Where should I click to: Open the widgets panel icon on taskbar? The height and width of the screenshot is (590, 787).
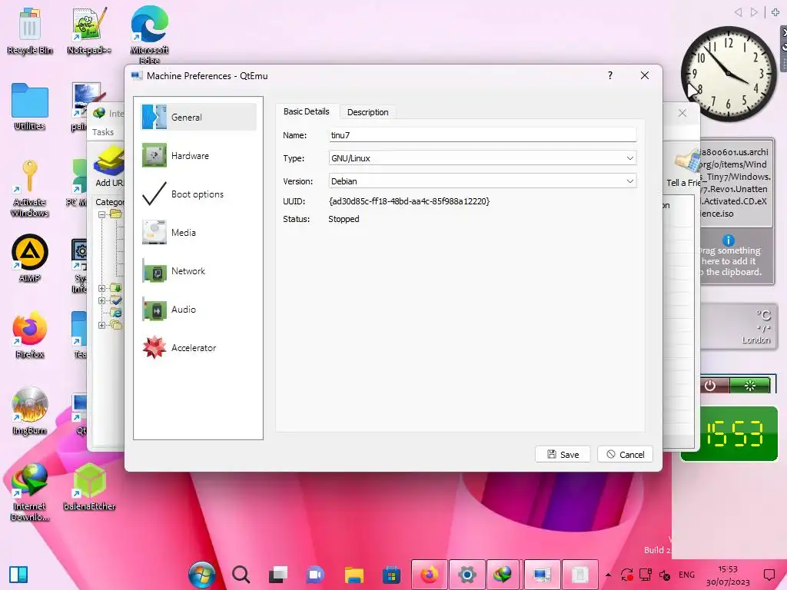(18, 575)
